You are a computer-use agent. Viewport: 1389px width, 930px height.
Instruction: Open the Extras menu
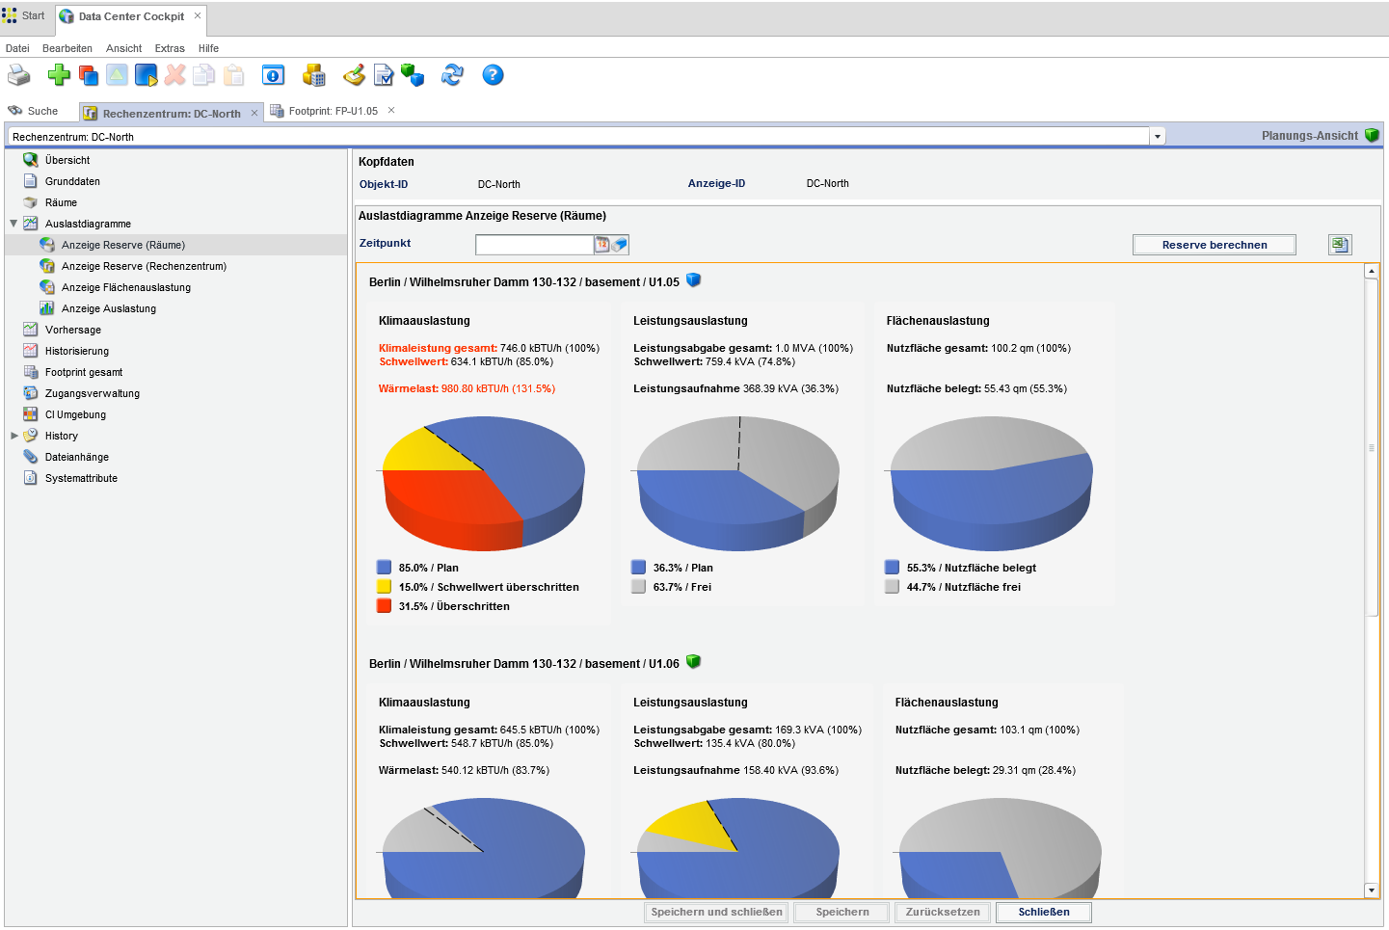(170, 48)
